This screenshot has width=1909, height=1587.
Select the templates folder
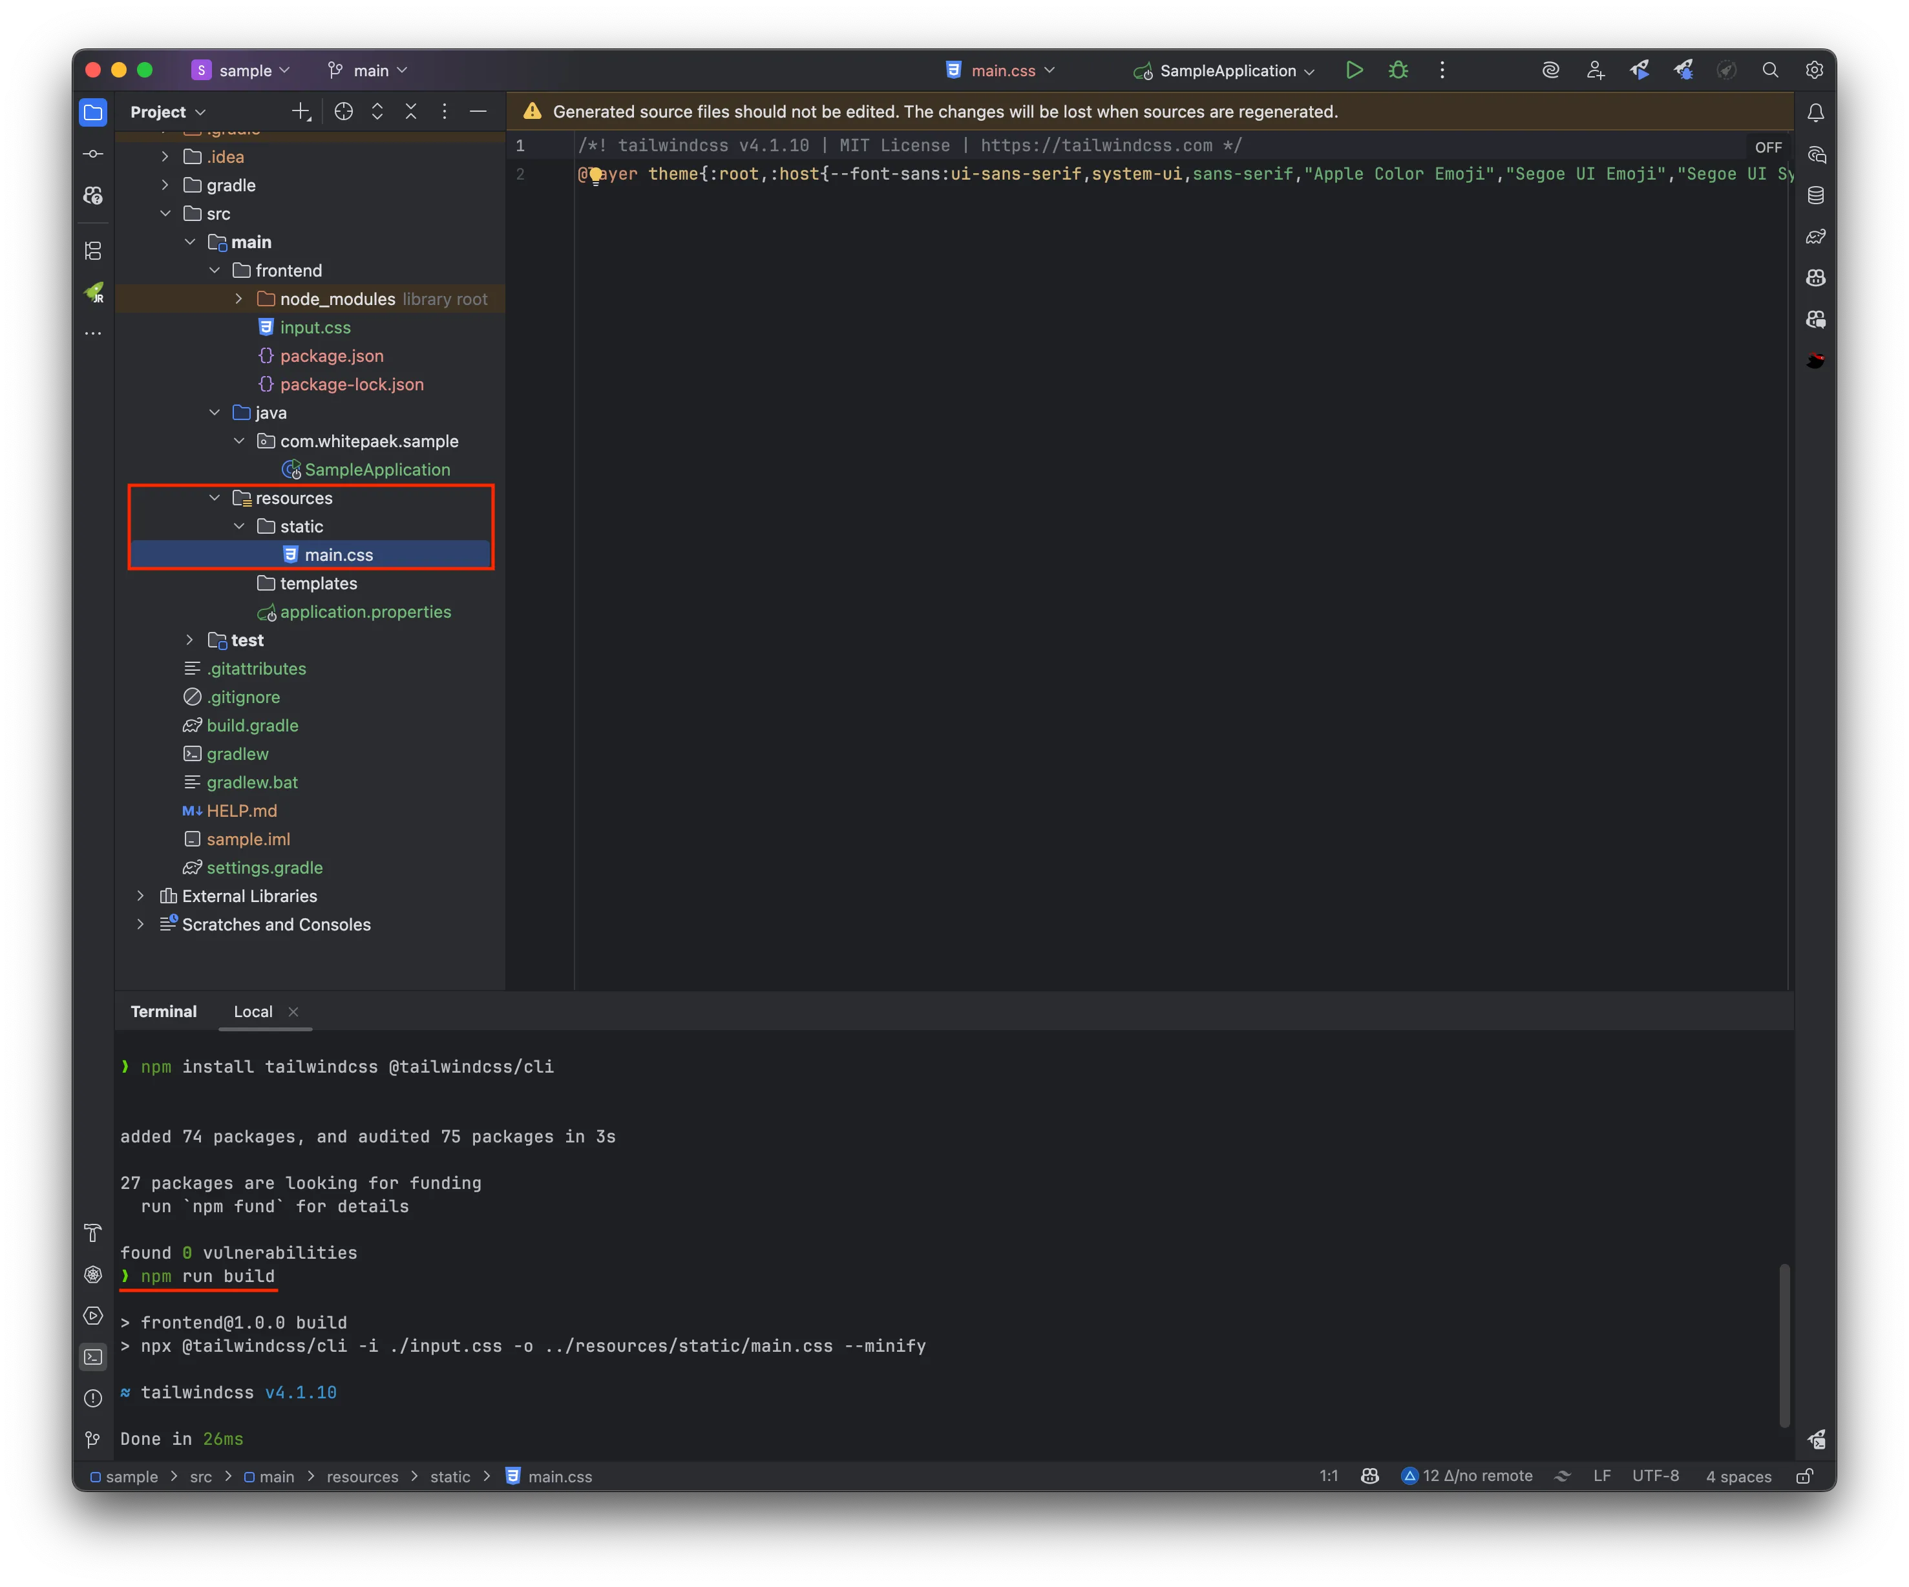(x=318, y=583)
